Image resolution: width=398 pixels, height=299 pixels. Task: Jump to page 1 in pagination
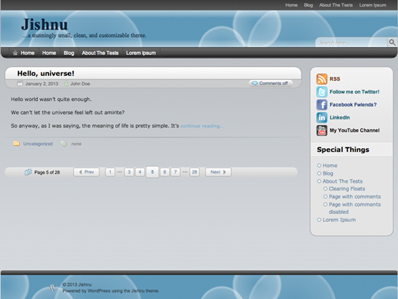(x=110, y=172)
